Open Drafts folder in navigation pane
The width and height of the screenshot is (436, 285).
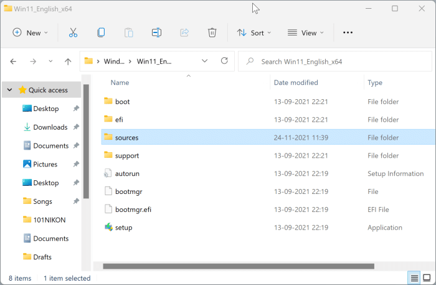tap(42, 257)
